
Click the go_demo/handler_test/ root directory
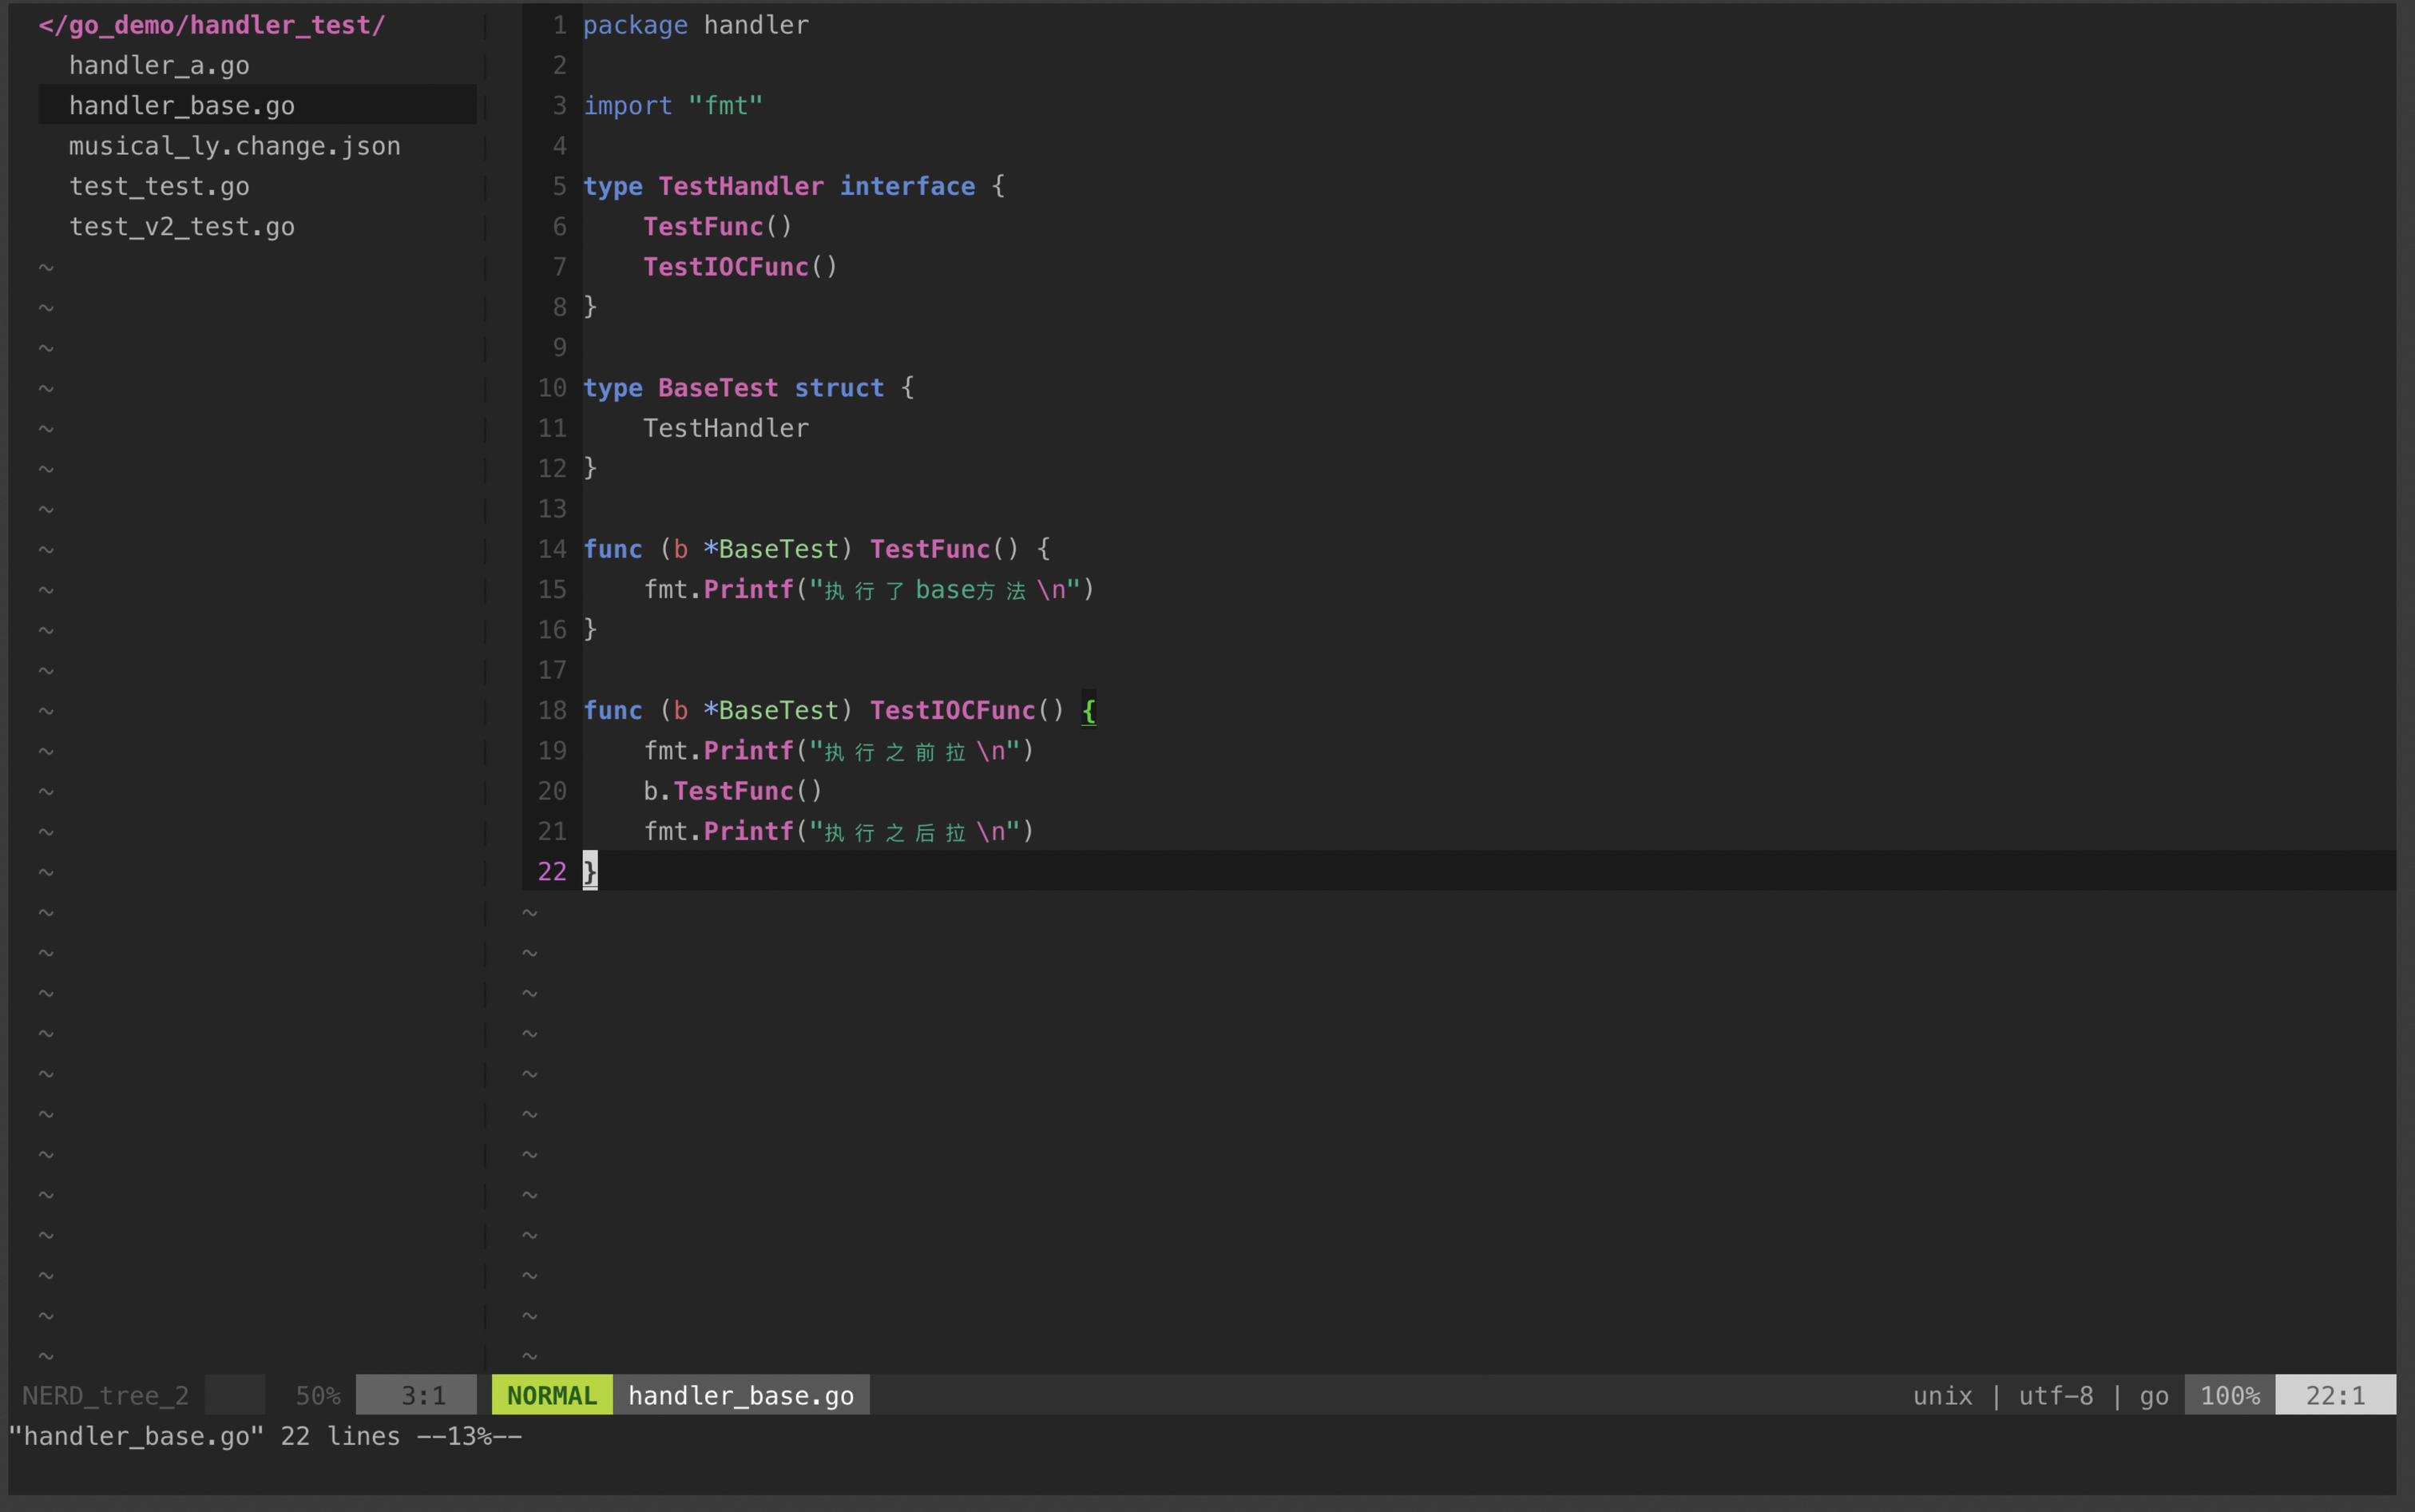[x=211, y=25]
